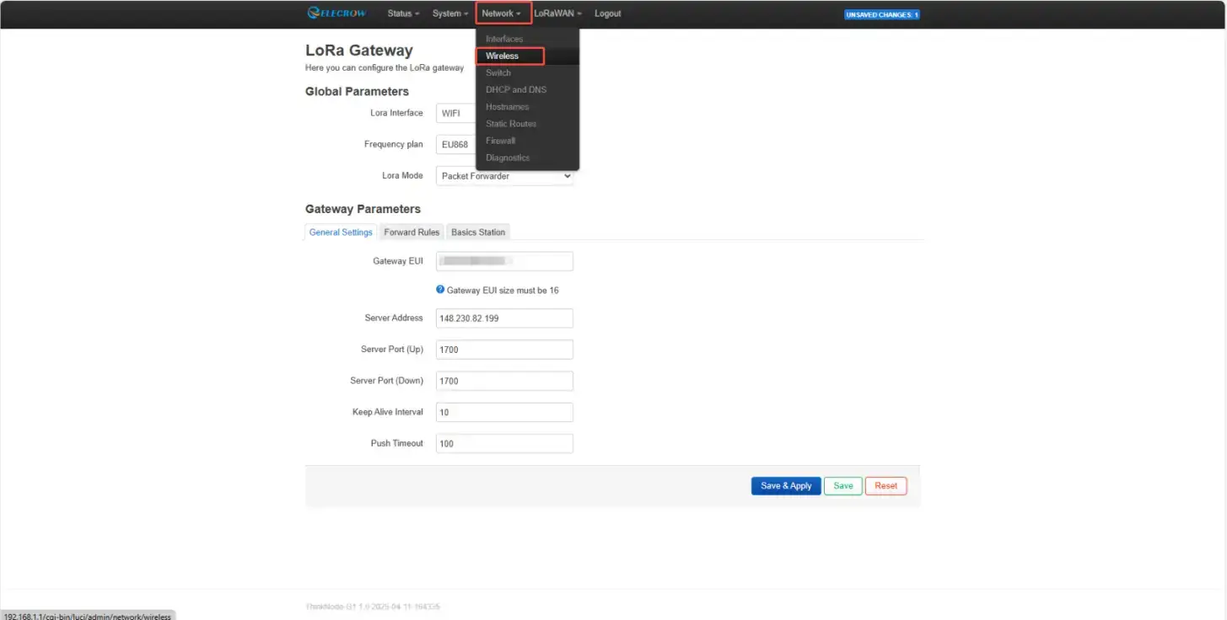This screenshot has width=1227, height=620.
Task: Switch to the Basics Station tab
Action: click(x=478, y=232)
